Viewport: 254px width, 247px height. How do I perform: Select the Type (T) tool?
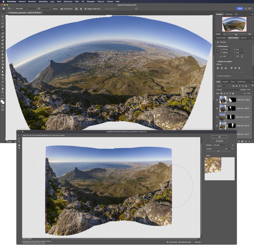coord(3,78)
